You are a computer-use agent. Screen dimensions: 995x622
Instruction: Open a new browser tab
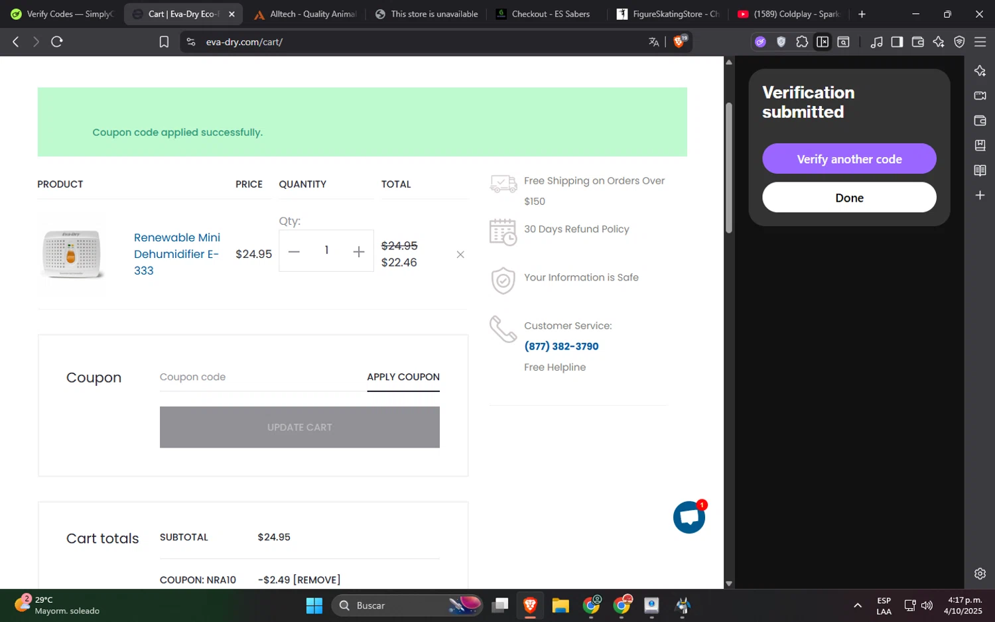862,14
